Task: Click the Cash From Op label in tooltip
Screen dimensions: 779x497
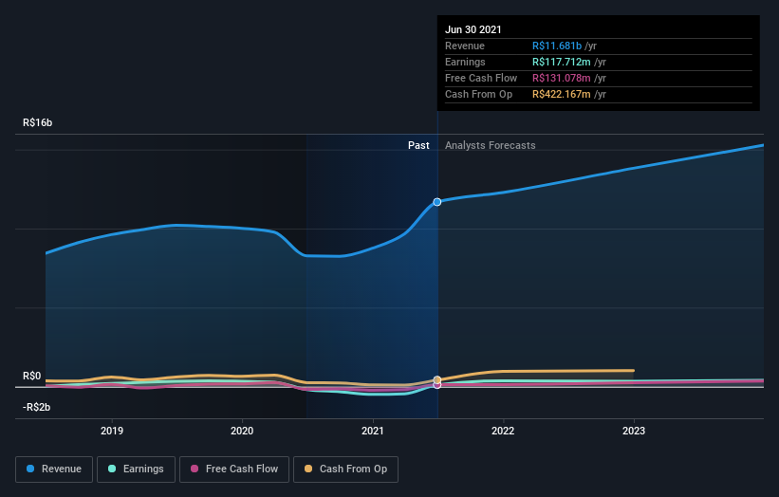Action: (478, 94)
